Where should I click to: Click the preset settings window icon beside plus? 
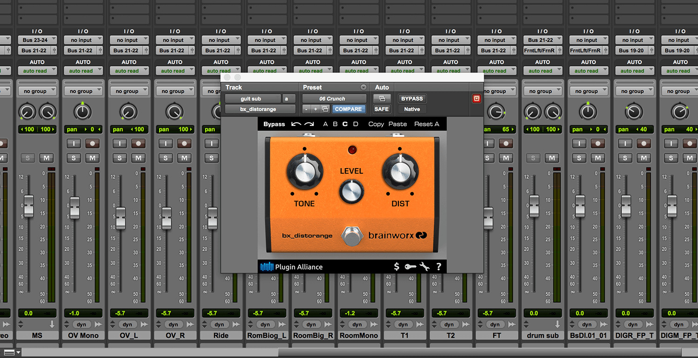tap(325, 109)
